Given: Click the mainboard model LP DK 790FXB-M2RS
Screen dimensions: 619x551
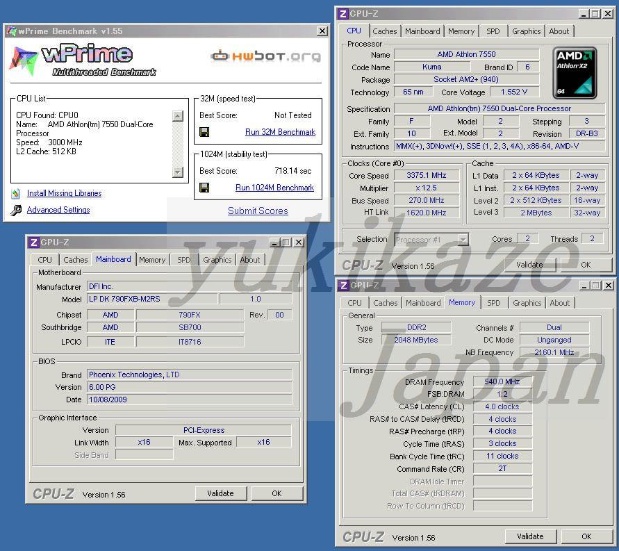Looking at the screenshot, I should (152, 299).
